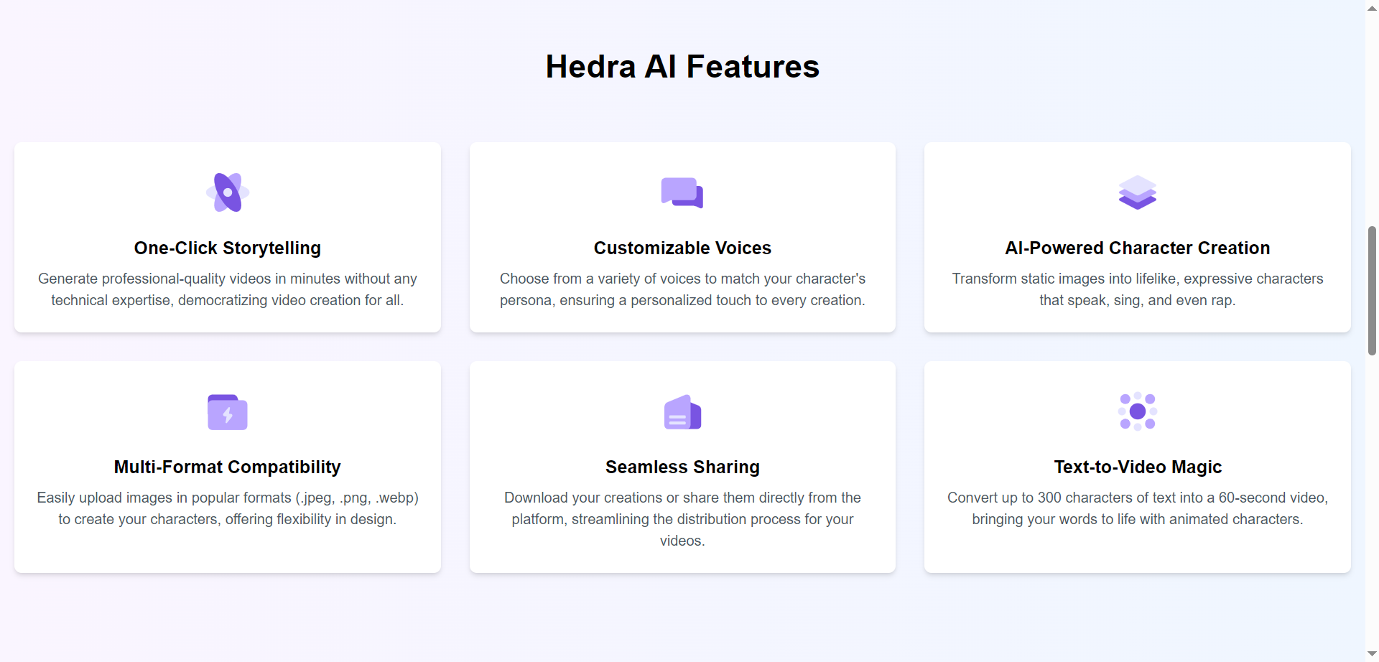1379x662 pixels.
Task: Select the Customizable Voices heading
Action: coord(682,248)
